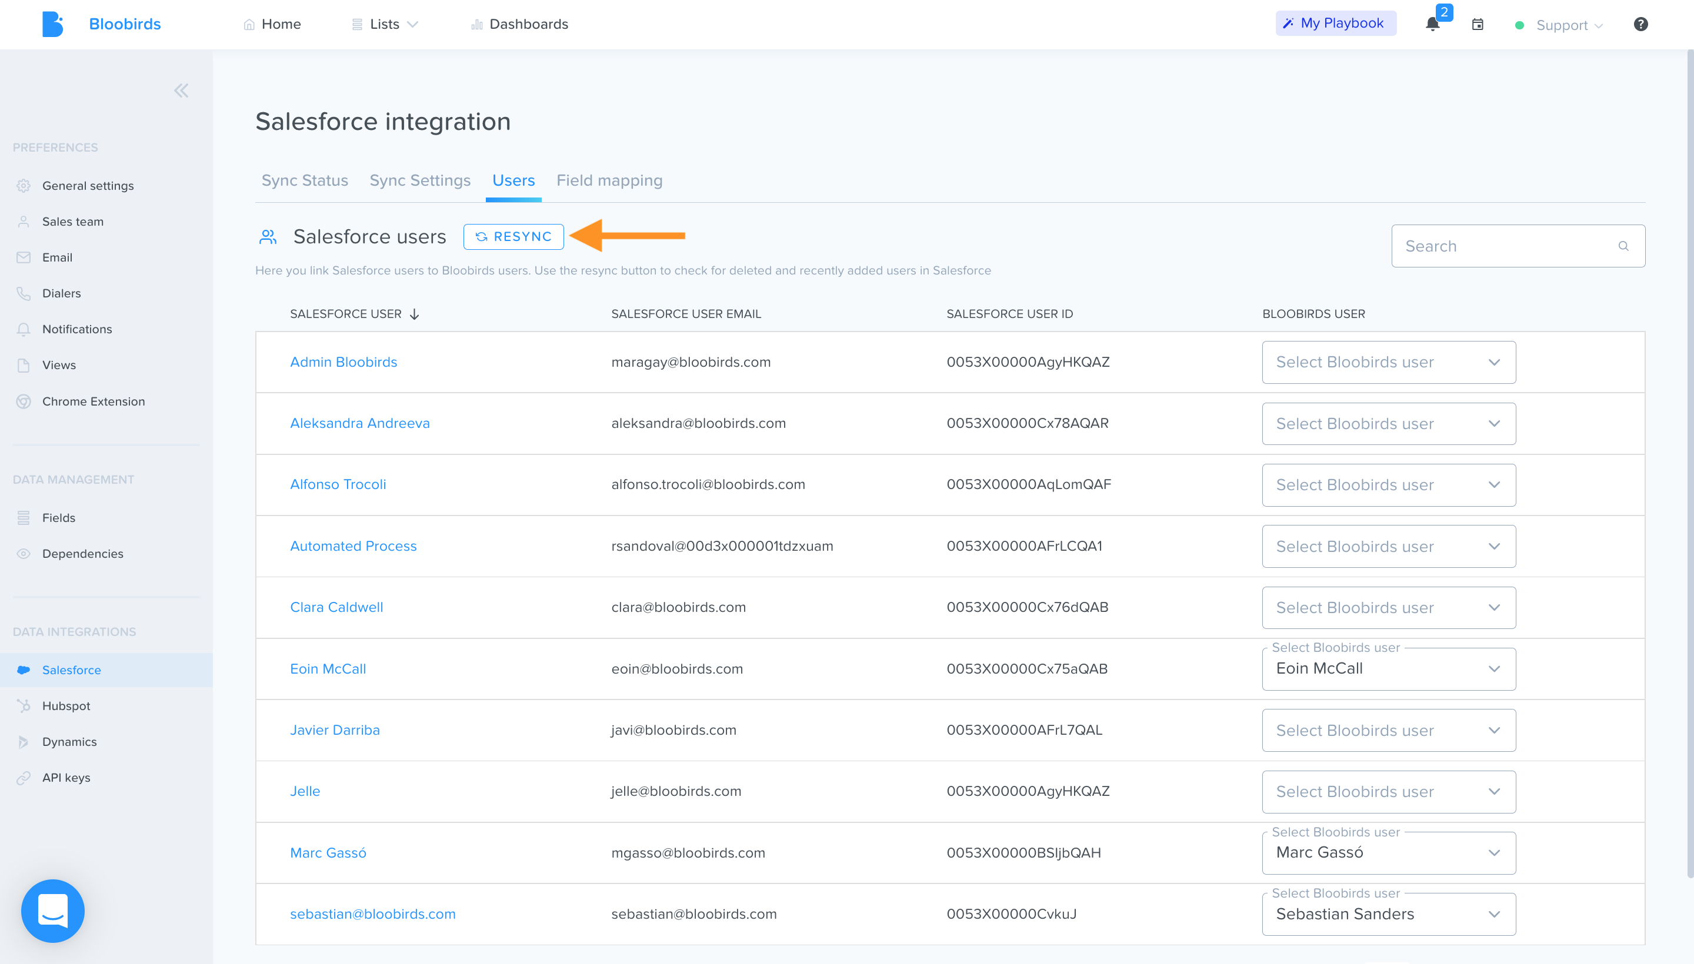Open notifications bell icon
1694x964 pixels.
(1432, 25)
